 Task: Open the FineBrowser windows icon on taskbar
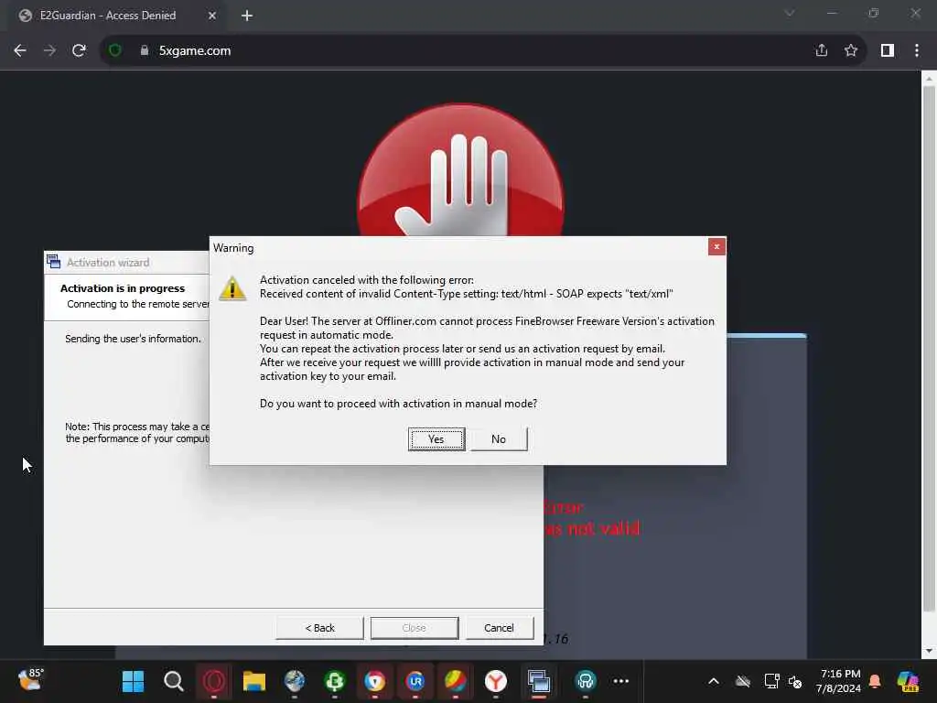(538, 681)
